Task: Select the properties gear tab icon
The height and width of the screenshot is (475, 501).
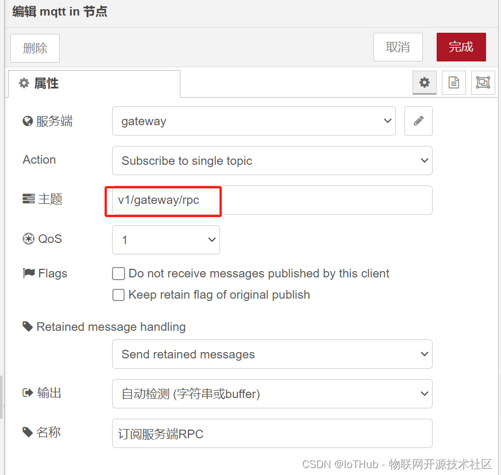Action: 424,82
